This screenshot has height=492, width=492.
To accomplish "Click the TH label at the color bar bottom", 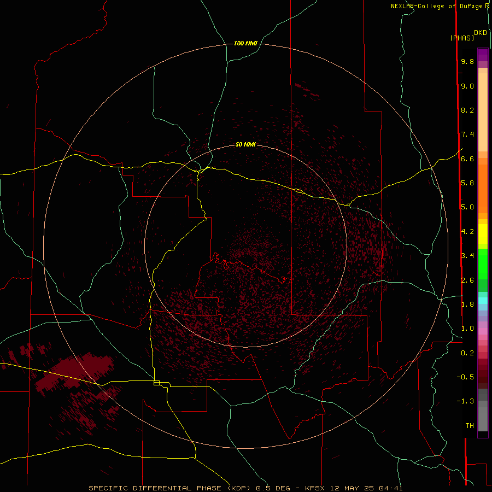I will pyautogui.click(x=470, y=426).
